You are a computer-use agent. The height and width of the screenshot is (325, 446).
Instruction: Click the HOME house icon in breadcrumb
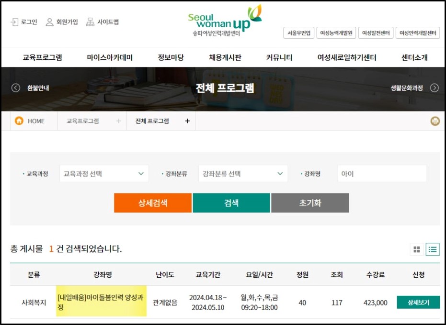click(19, 121)
